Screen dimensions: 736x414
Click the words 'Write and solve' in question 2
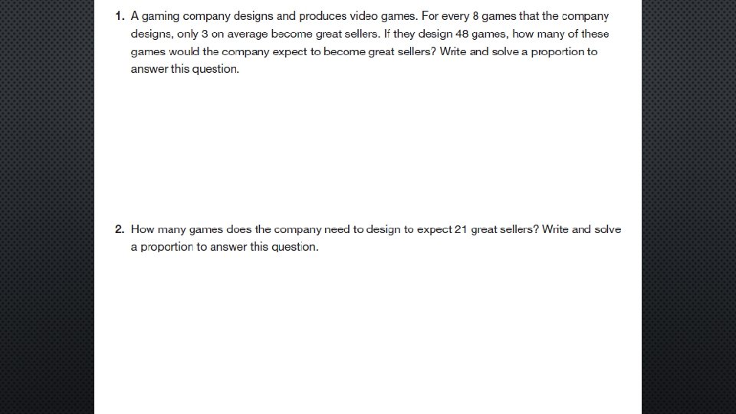click(582, 229)
